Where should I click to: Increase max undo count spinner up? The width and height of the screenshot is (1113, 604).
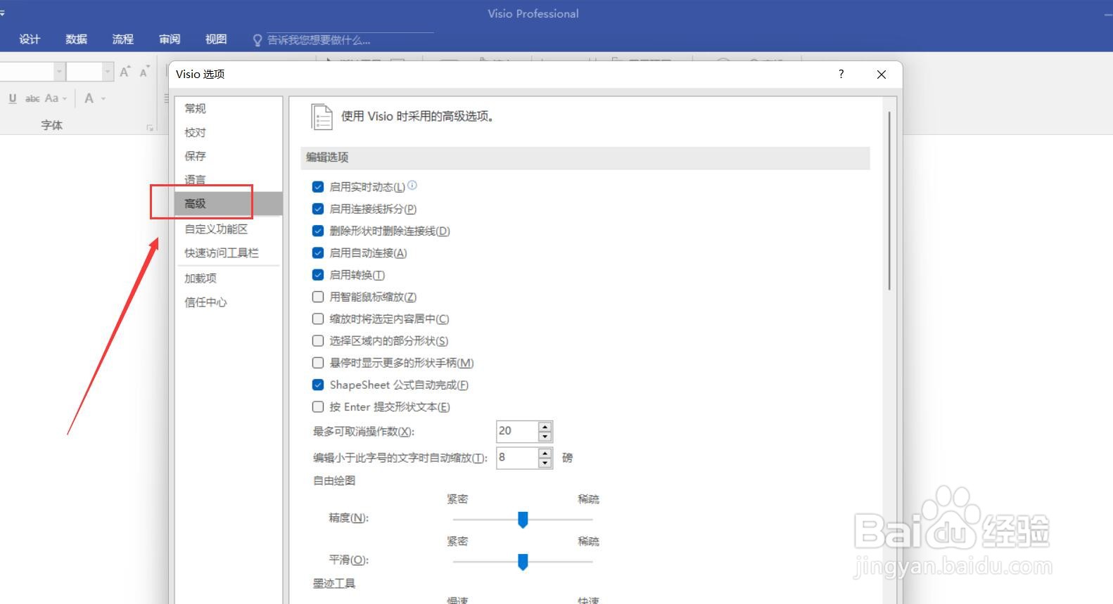click(545, 426)
